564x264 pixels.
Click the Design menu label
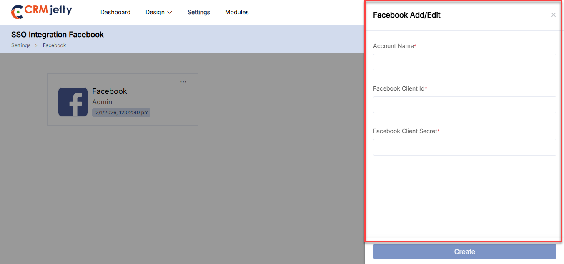(x=155, y=12)
